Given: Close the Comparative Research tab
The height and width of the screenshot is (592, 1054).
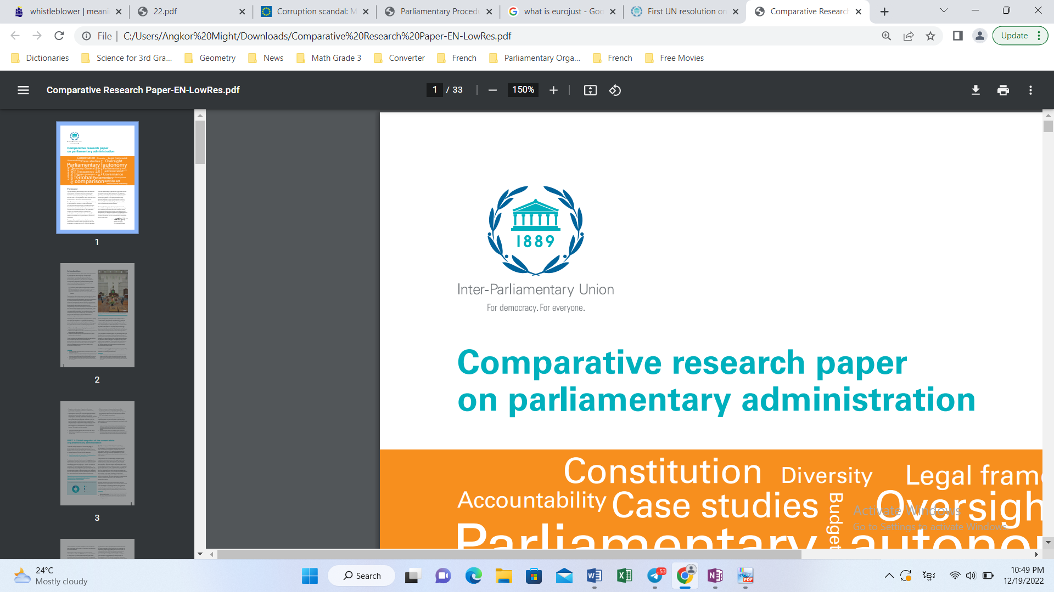Looking at the screenshot, I should [x=859, y=12].
